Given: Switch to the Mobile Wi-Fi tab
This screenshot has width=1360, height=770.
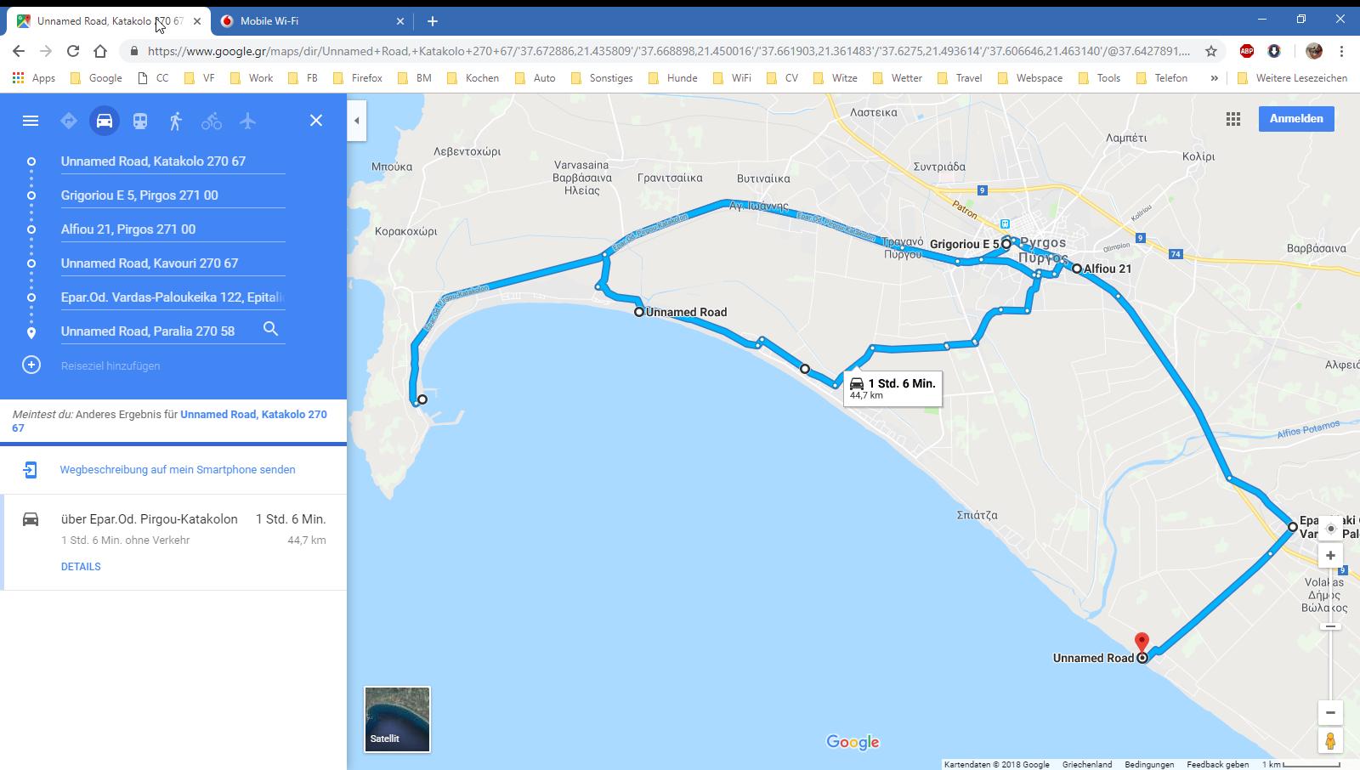Looking at the screenshot, I should (312, 20).
